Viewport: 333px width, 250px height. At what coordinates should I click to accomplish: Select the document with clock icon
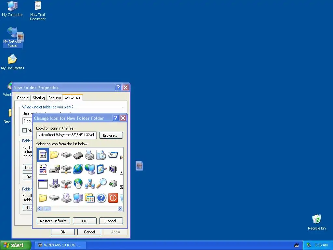101,155
